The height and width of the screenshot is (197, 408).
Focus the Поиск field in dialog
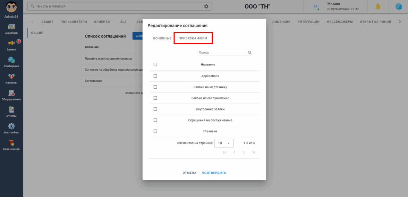222,53
